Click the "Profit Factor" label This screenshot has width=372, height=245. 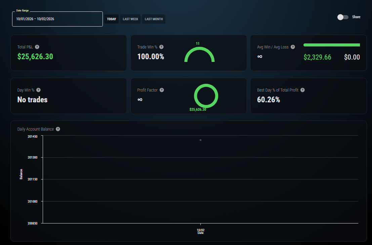point(147,90)
